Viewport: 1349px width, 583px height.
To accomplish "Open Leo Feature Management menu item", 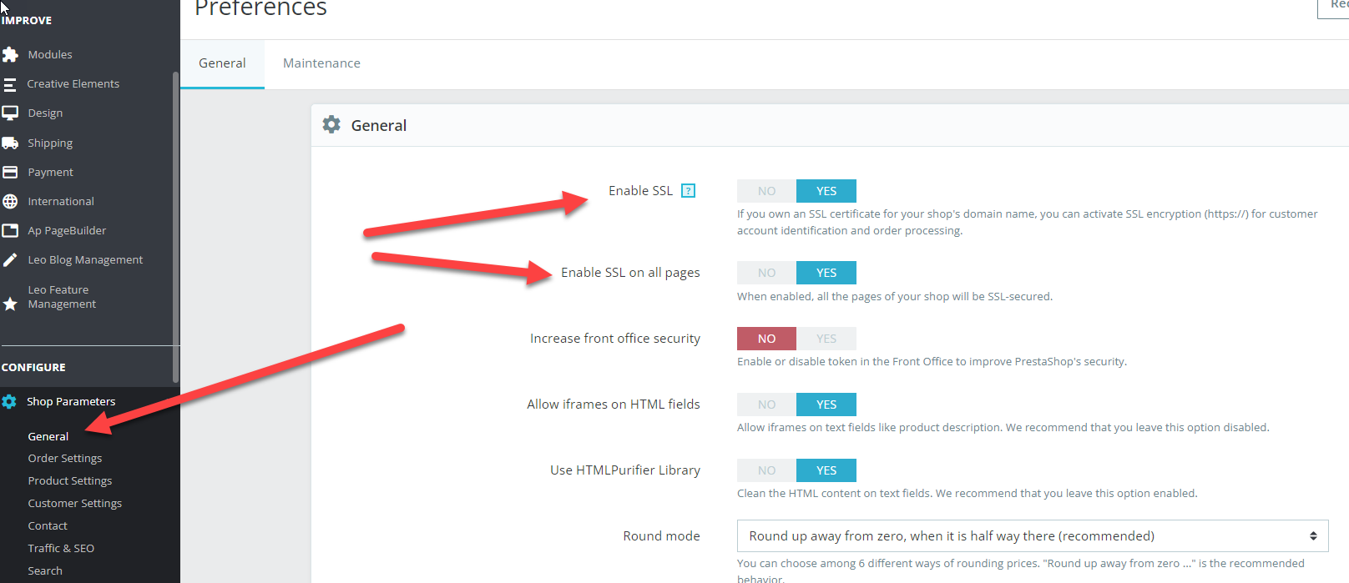I will tap(62, 297).
